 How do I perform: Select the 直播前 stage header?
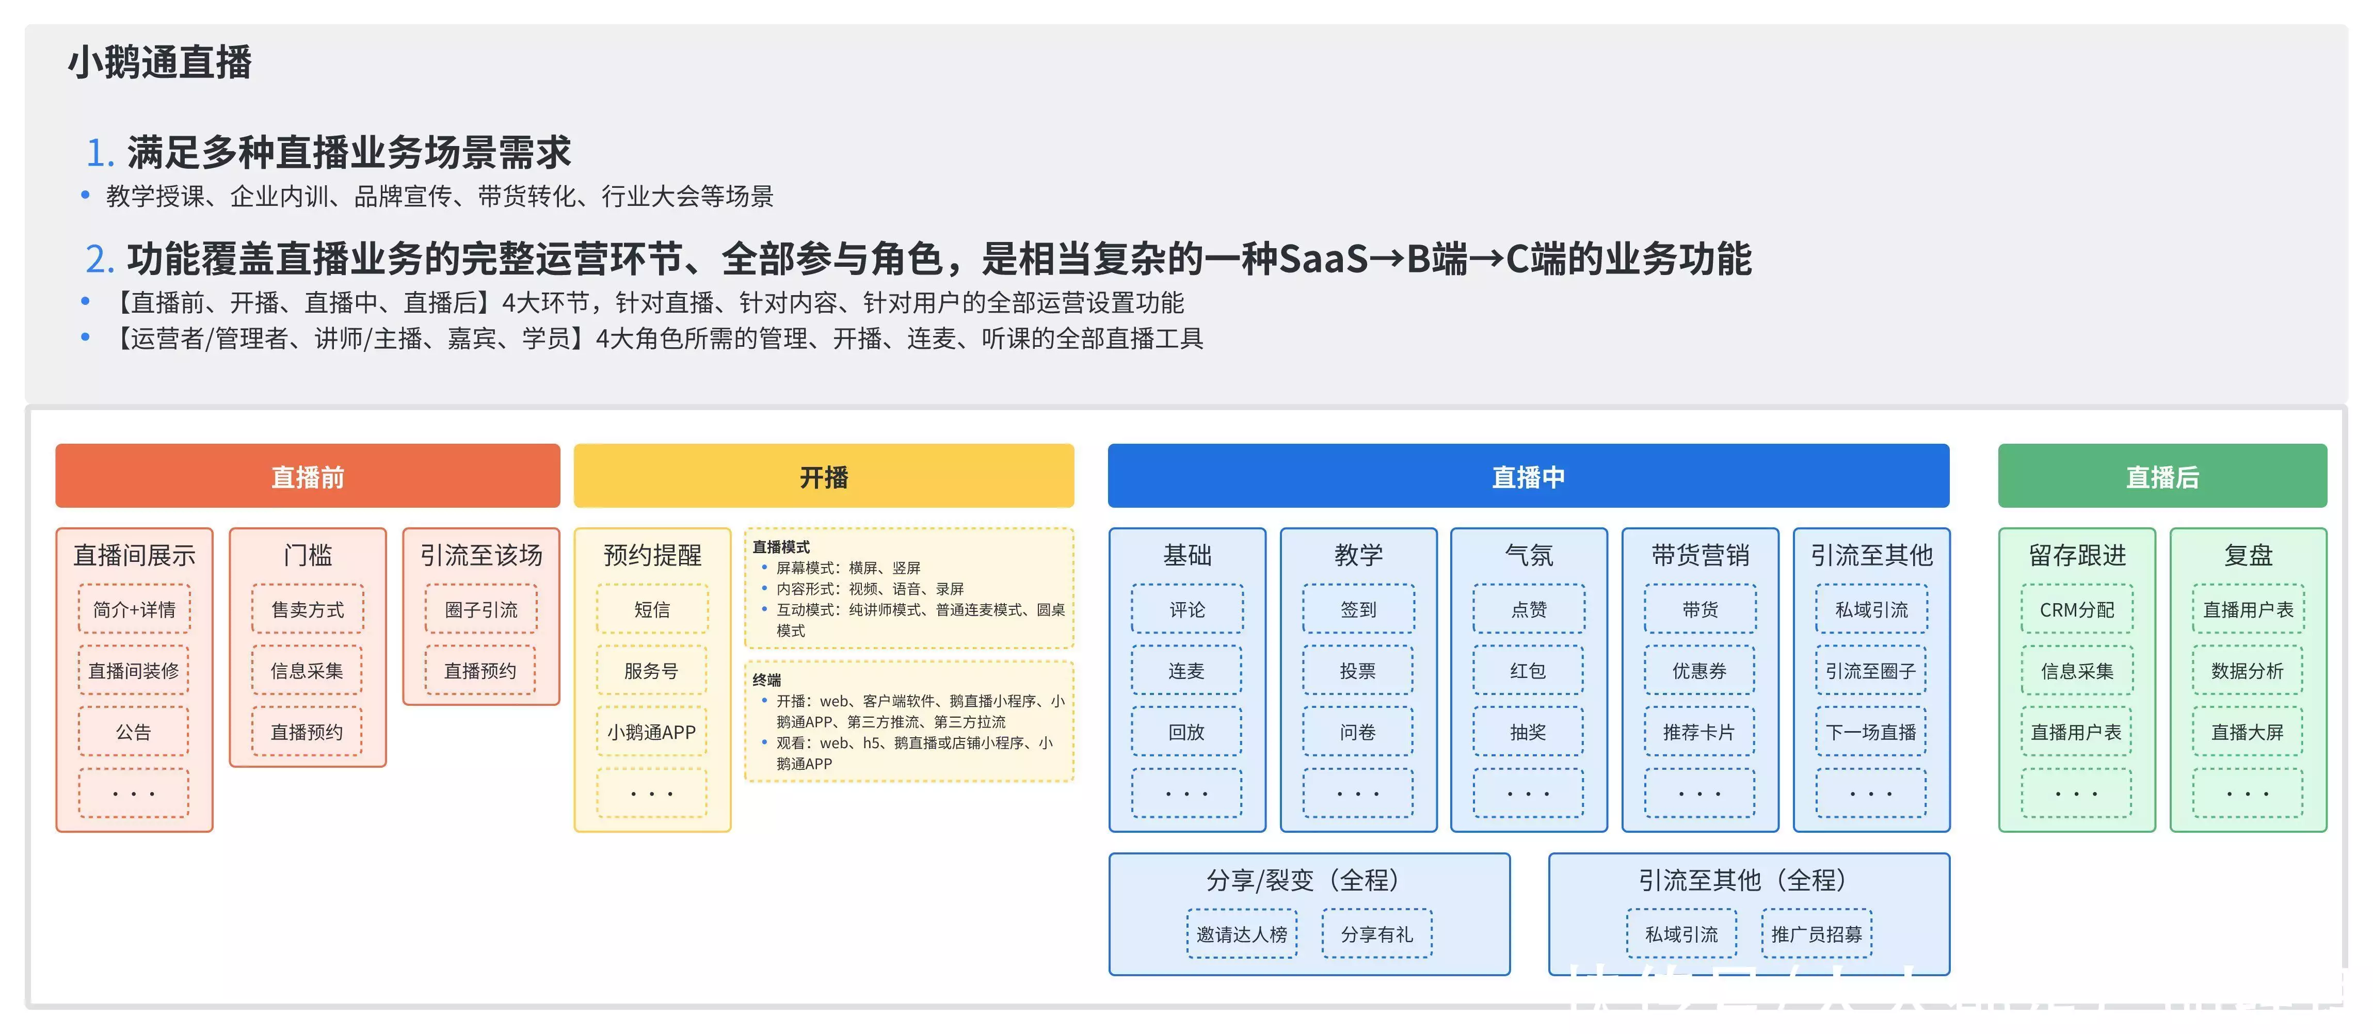[x=308, y=476]
